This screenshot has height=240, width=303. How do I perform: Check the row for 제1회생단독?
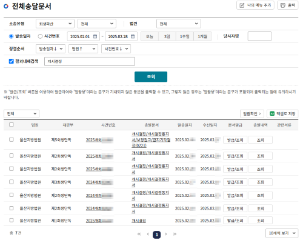(x=12, y=221)
